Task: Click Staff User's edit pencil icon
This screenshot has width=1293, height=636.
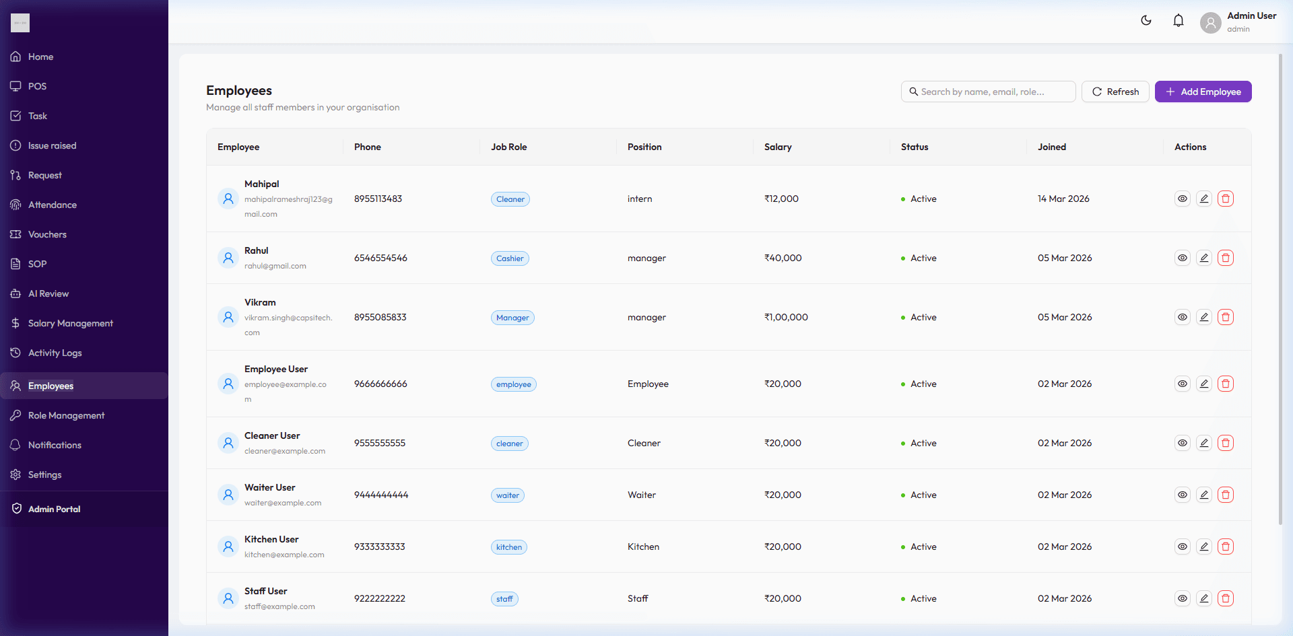Action: 1203,598
